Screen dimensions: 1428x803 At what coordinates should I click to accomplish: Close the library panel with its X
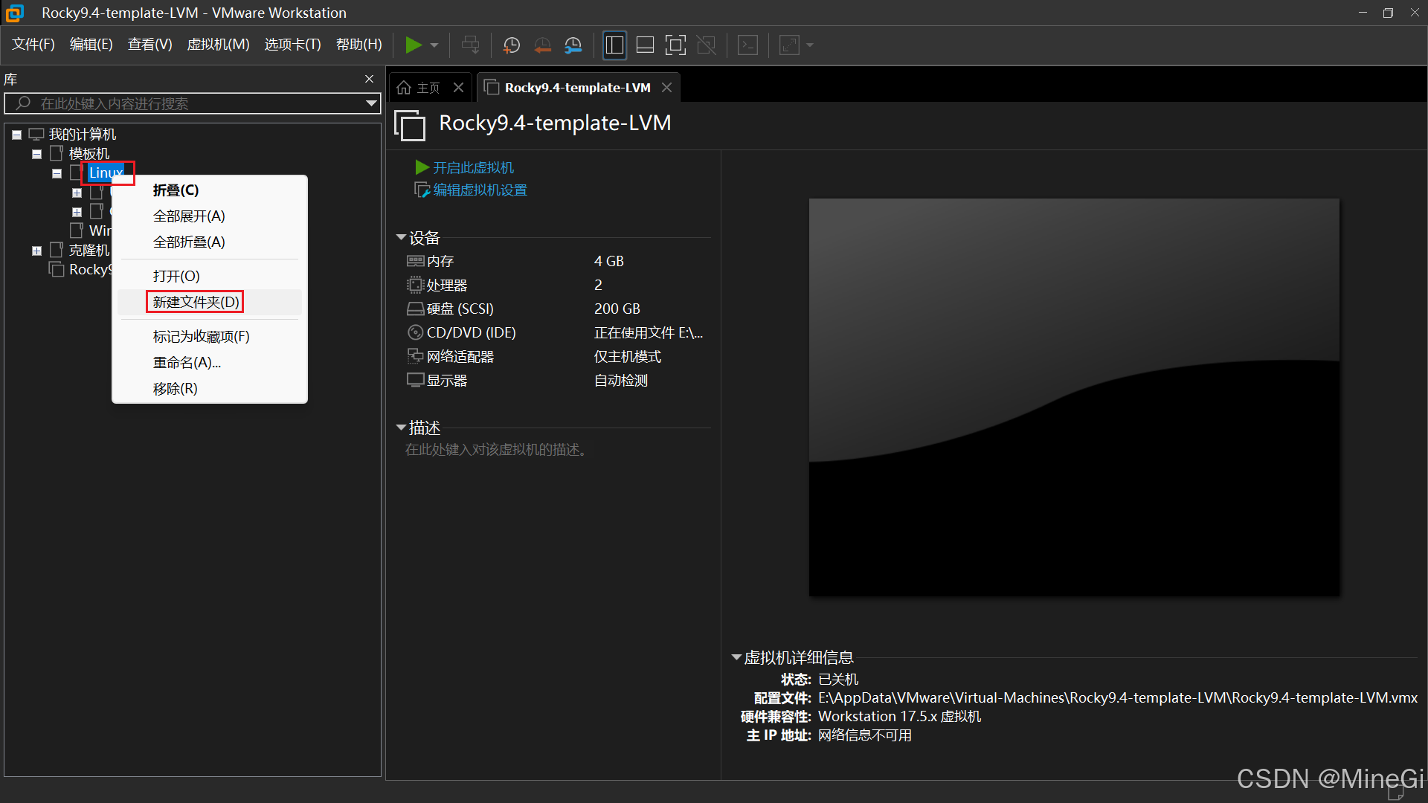369,79
